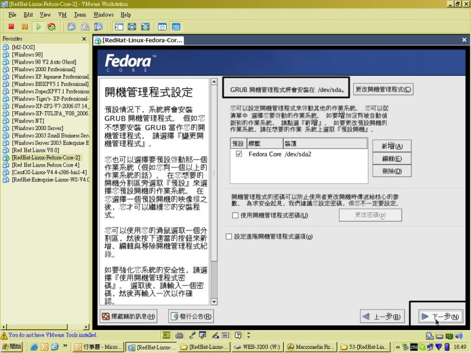Screen dimensions: 471x353
Task: Click the green Power On play icon
Action: click(38, 26)
